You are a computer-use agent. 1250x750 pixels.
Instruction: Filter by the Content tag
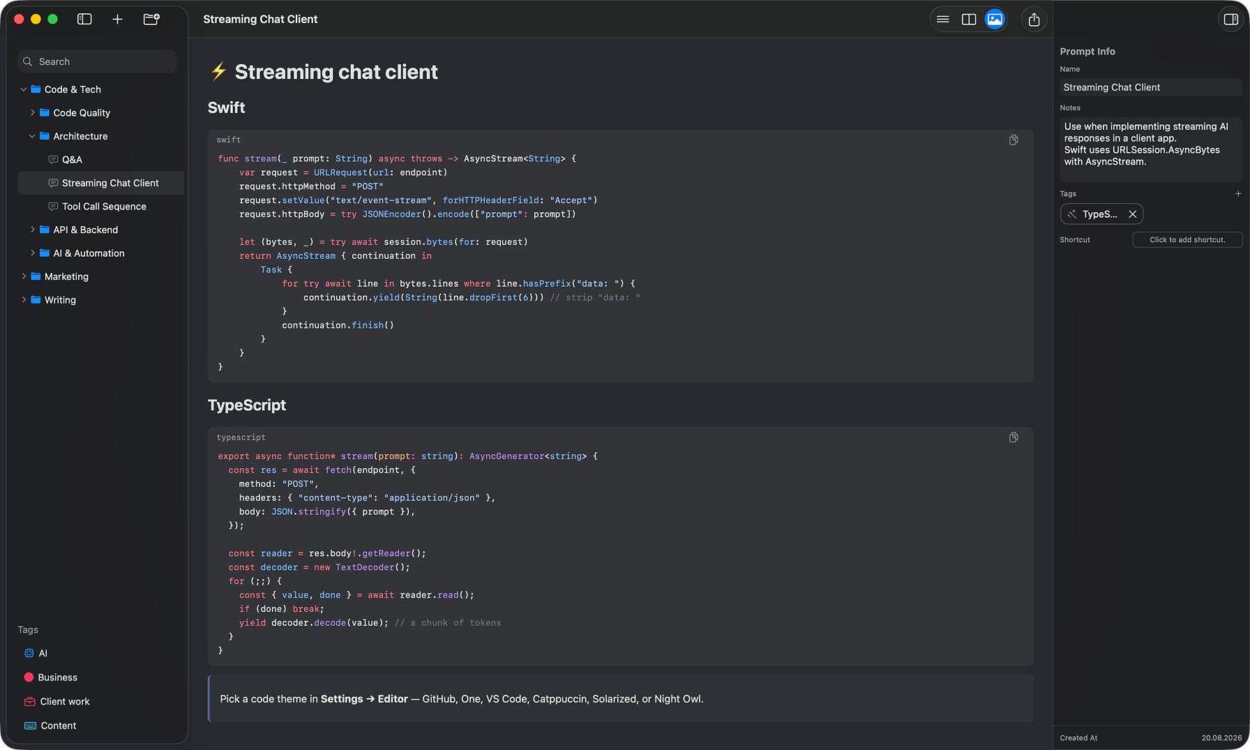click(50, 726)
